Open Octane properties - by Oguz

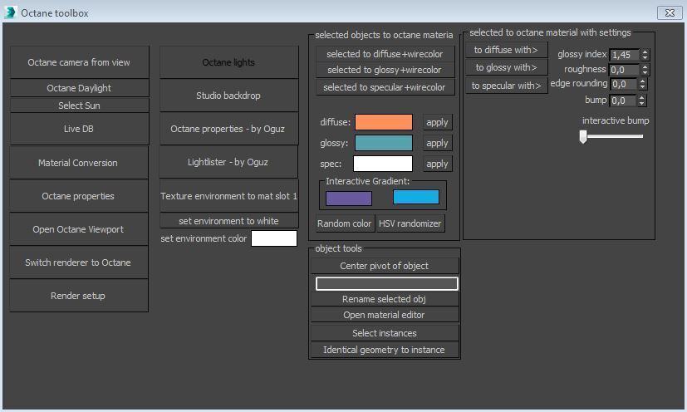(228, 129)
